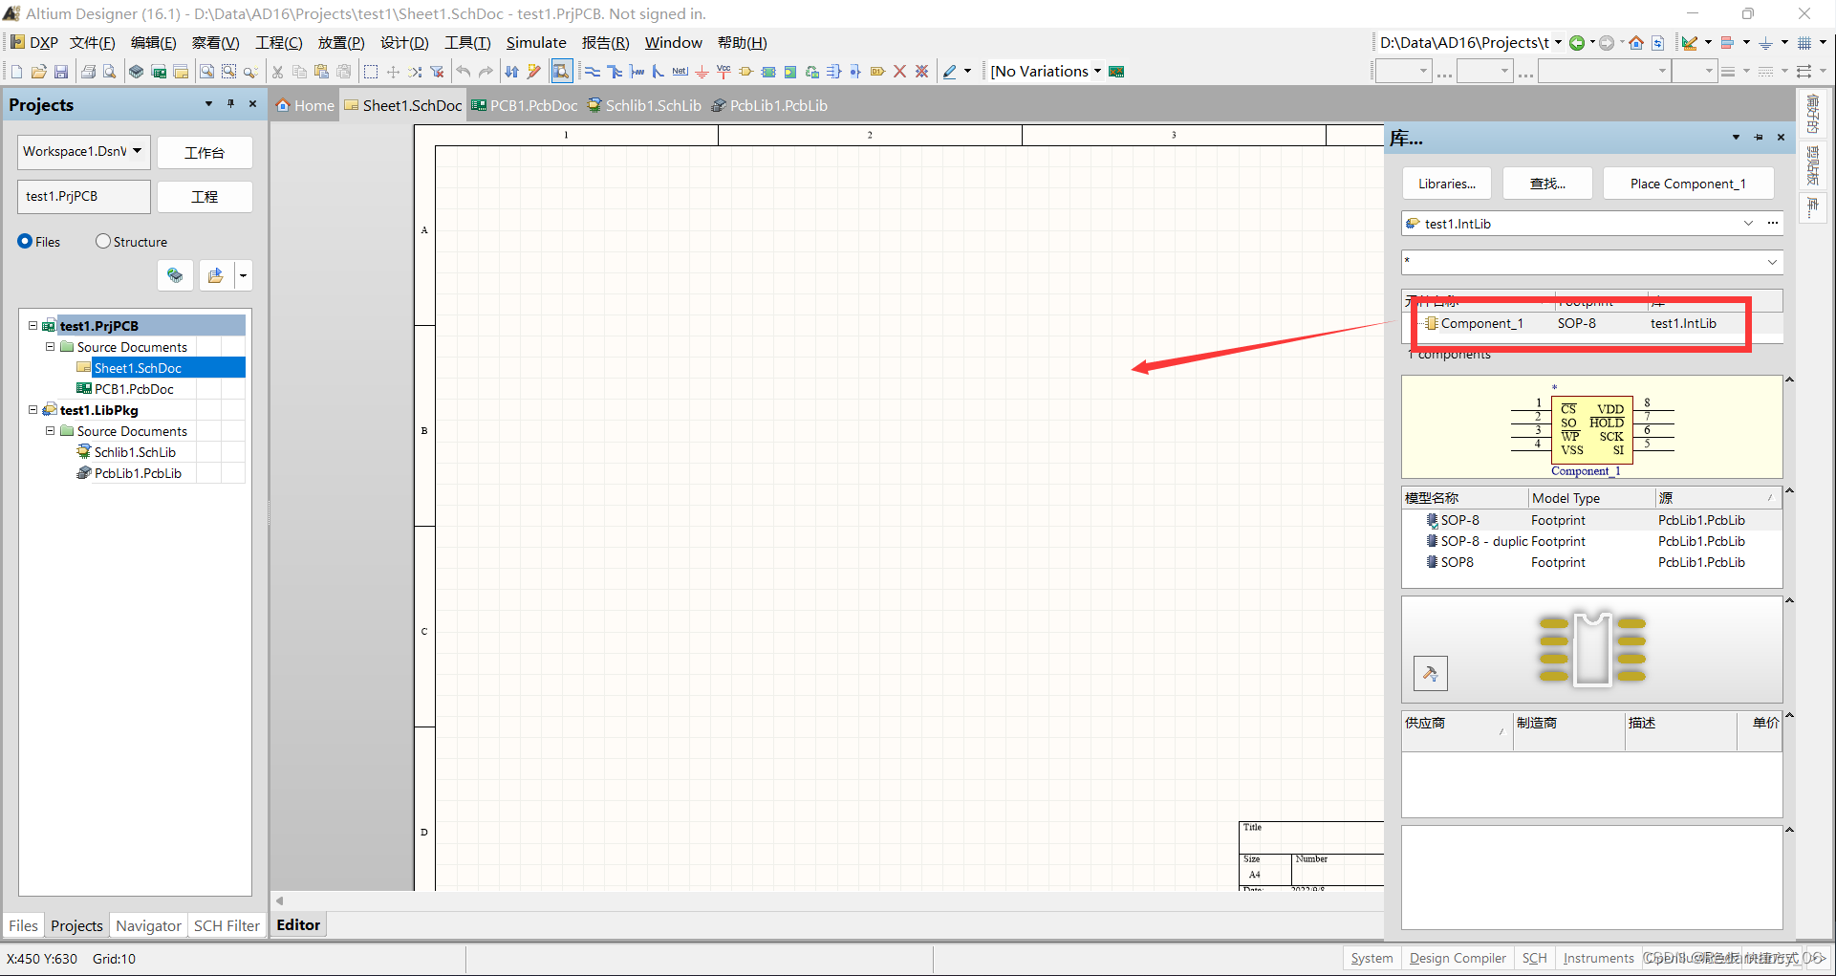Open the Simulate menu
Viewport: 1836px width, 976px height.
(536, 43)
